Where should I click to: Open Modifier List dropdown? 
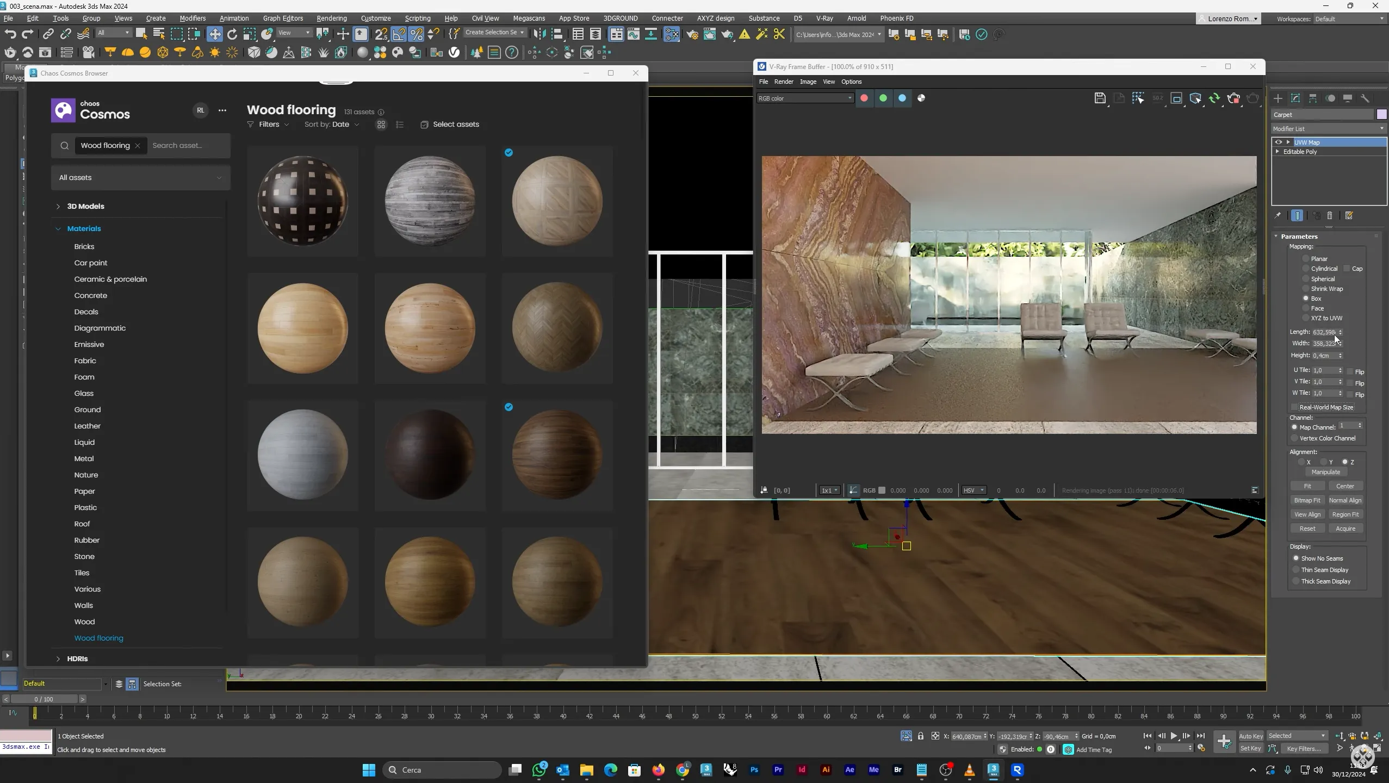pyautogui.click(x=1328, y=129)
